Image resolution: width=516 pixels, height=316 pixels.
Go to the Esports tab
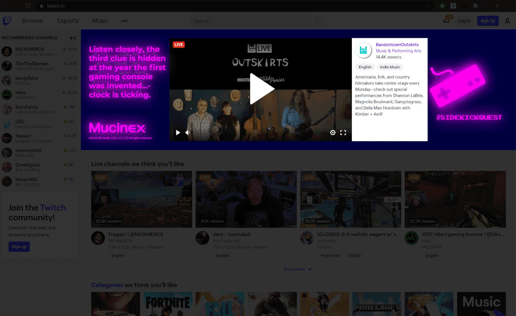pos(68,21)
